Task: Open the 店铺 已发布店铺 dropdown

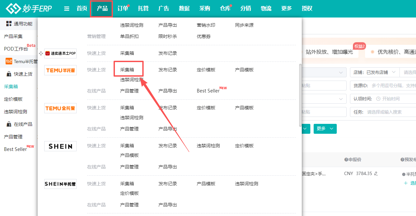Action: click(x=375, y=72)
